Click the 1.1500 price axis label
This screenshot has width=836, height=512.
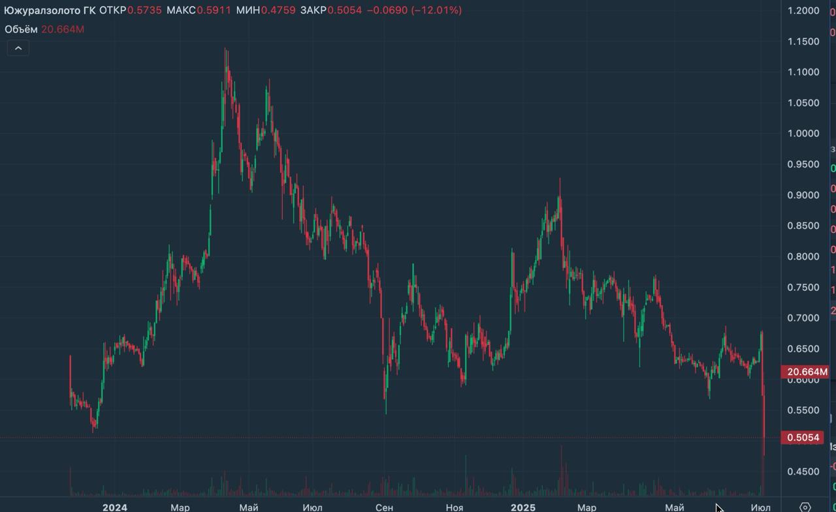pyautogui.click(x=803, y=41)
